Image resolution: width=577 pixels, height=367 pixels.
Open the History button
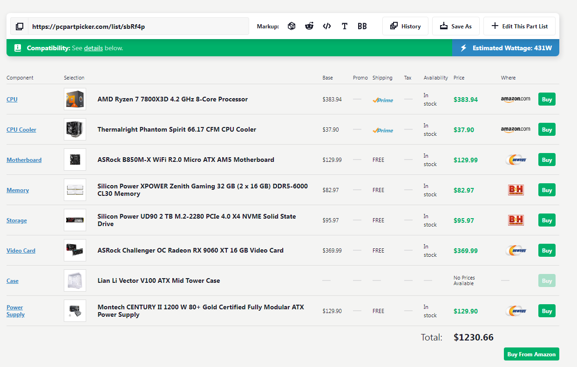pos(405,26)
